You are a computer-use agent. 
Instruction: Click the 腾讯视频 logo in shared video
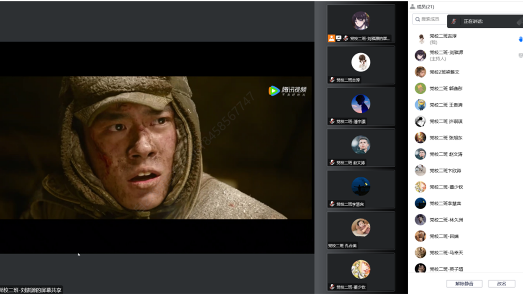pyautogui.click(x=288, y=91)
